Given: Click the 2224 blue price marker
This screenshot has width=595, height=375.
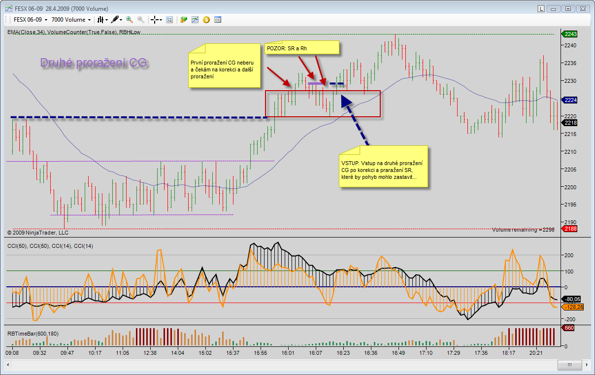Looking at the screenshot, I should coord(570,100).
